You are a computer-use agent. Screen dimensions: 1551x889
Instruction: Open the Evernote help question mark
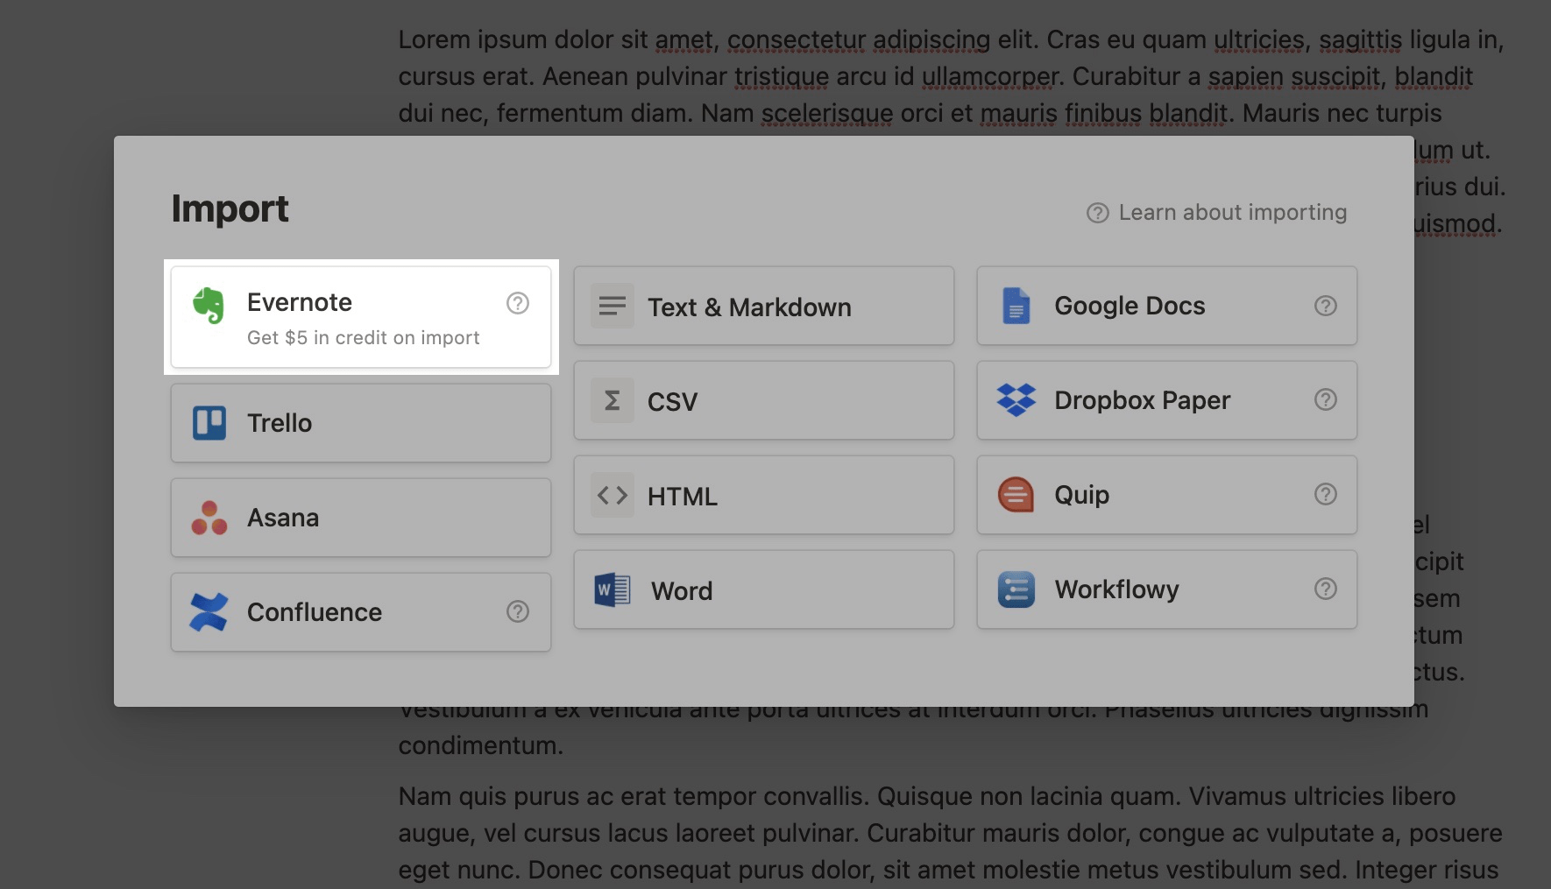[x=518, y=303]
